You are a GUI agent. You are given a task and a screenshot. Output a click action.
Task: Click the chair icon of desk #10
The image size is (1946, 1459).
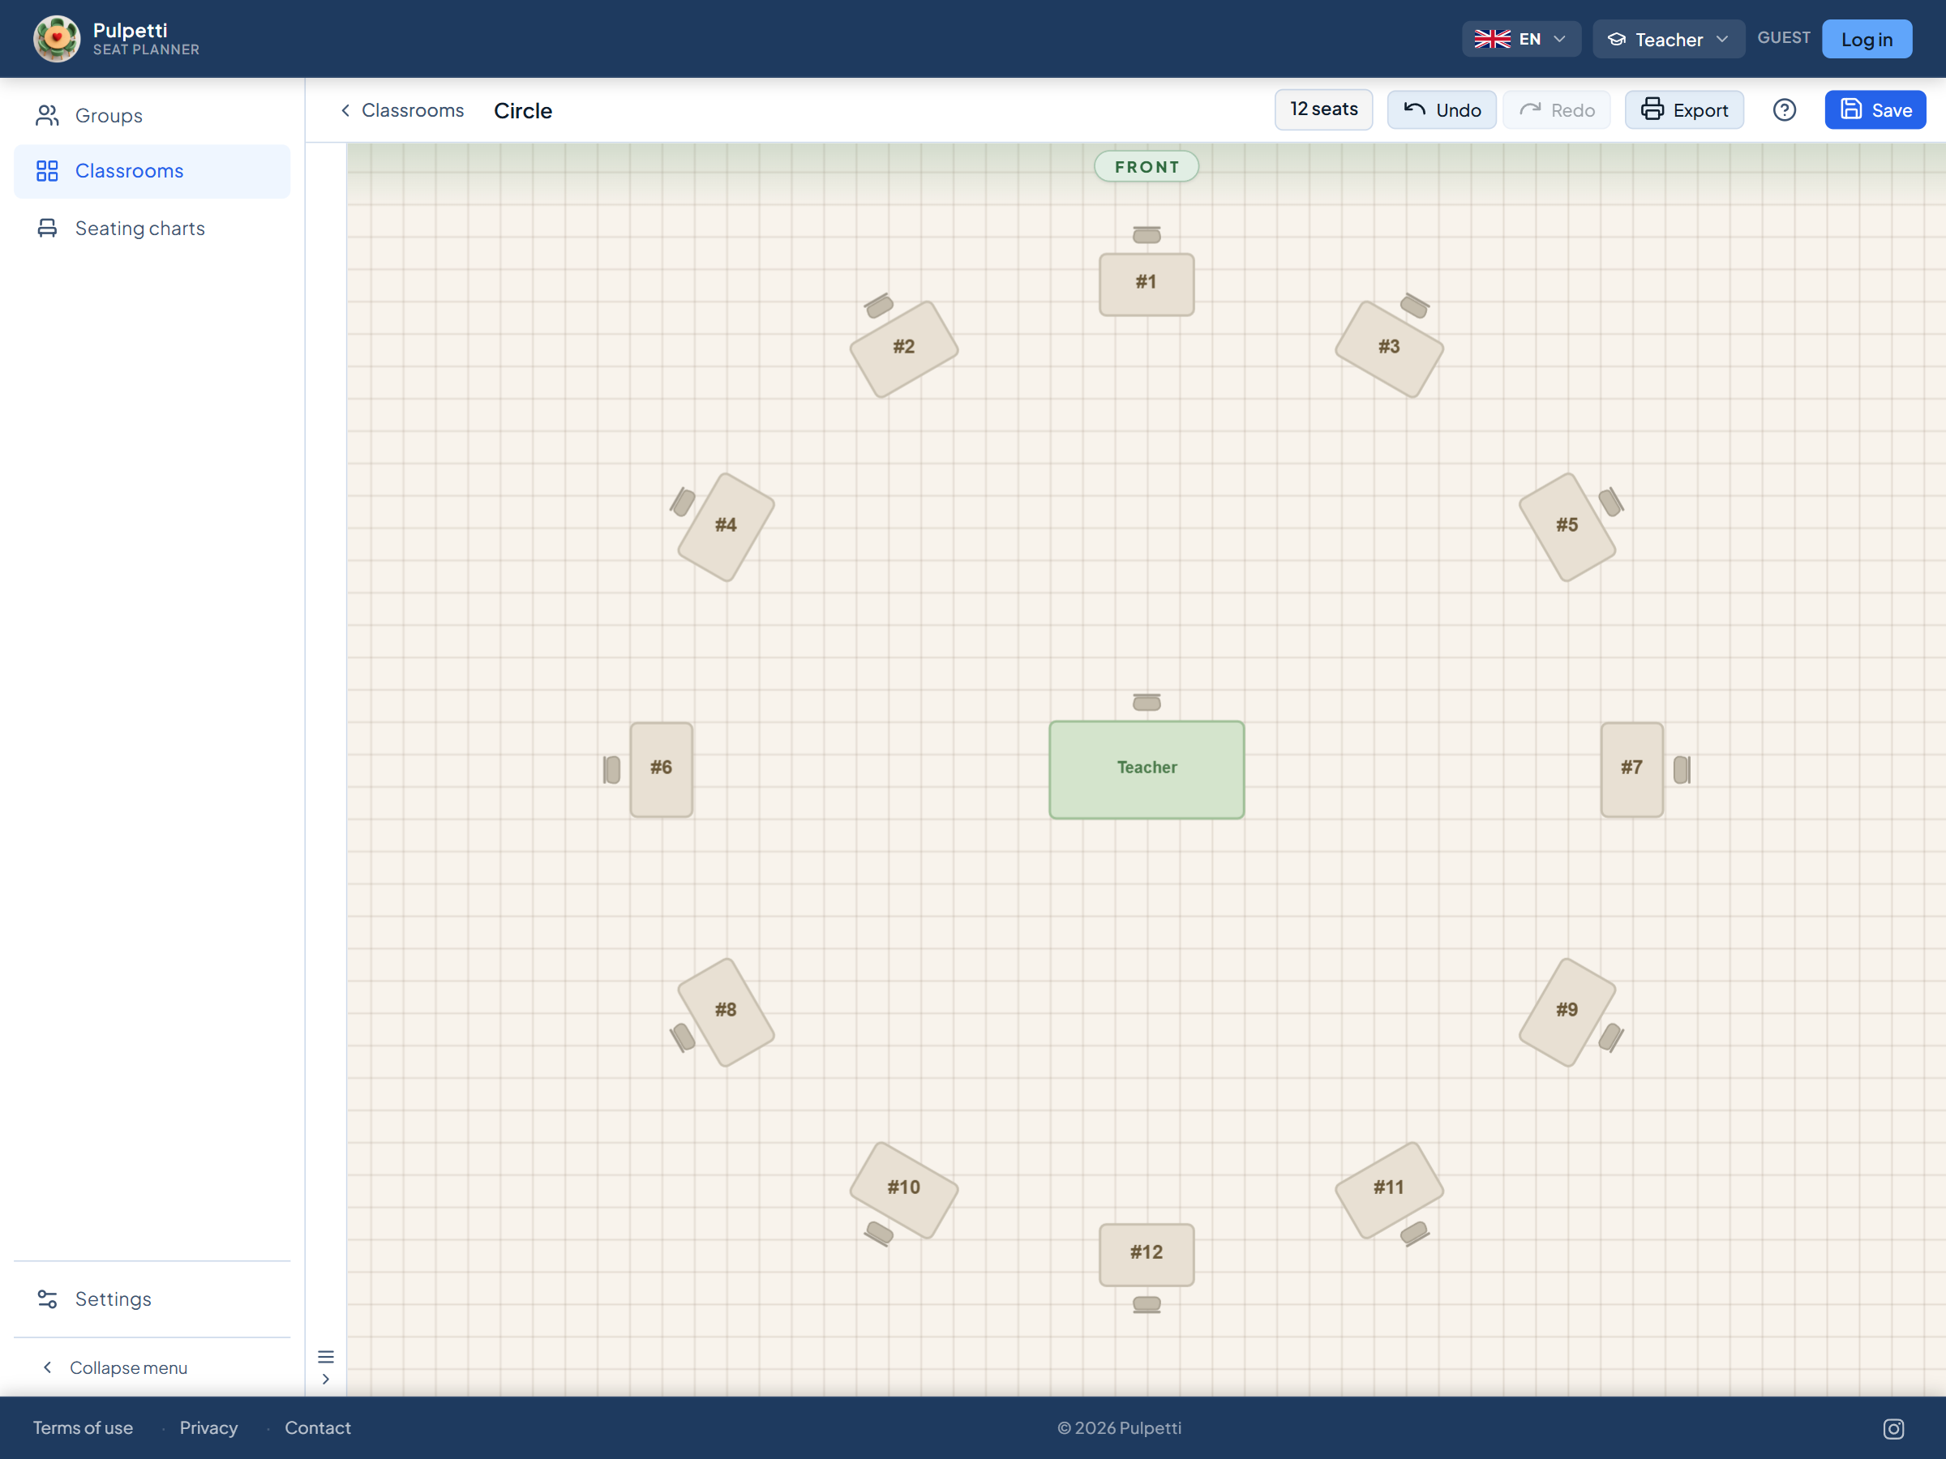tap(879, 1234)
